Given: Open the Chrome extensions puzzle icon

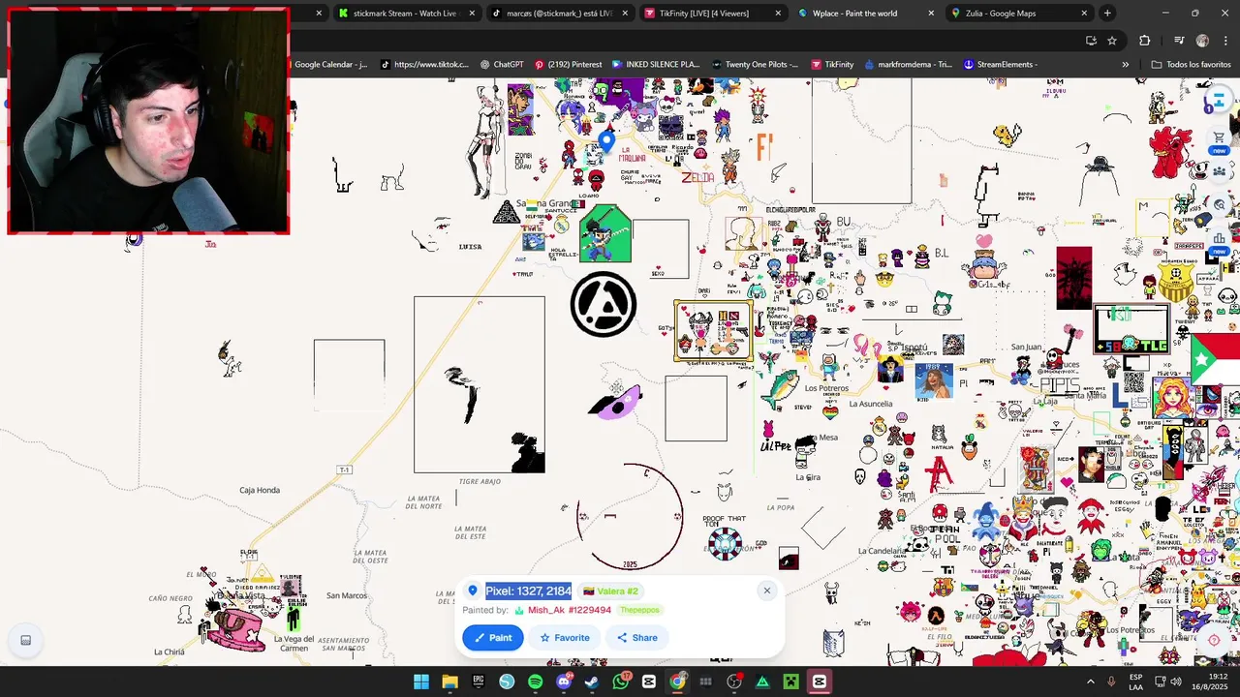Looking at the screenshot, I should 1145,41.
